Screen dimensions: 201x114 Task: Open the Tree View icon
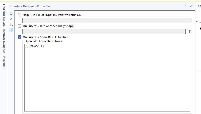click(x=11, y=24)
